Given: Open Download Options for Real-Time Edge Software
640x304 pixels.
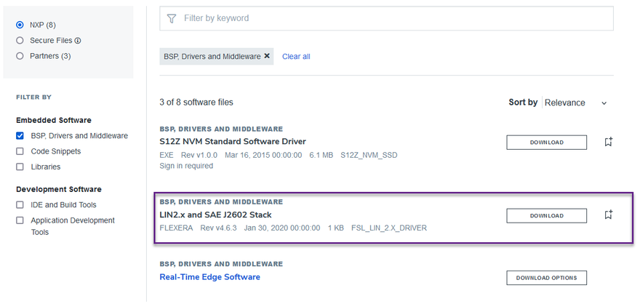Looking at the screenshot, I should pyautogui.click(x=546, y=278).
